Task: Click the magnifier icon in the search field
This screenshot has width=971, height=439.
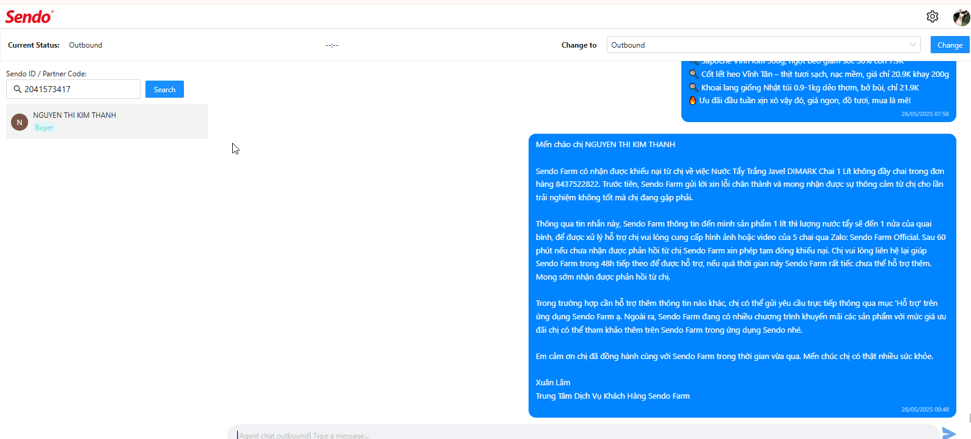Action: [17, 89]
